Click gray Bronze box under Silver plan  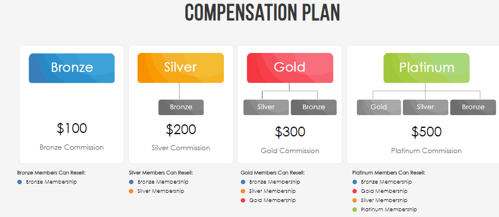pos(181,107)
